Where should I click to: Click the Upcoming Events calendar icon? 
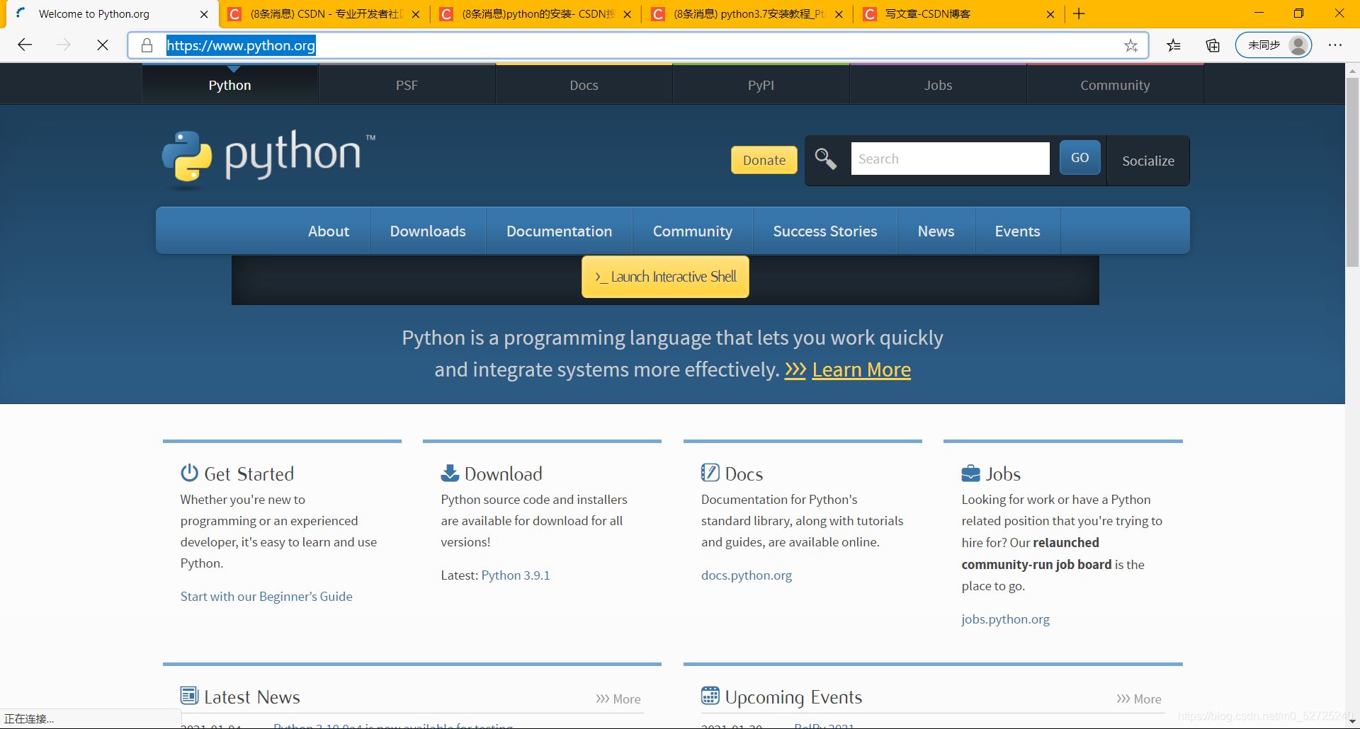coord(710,696)
